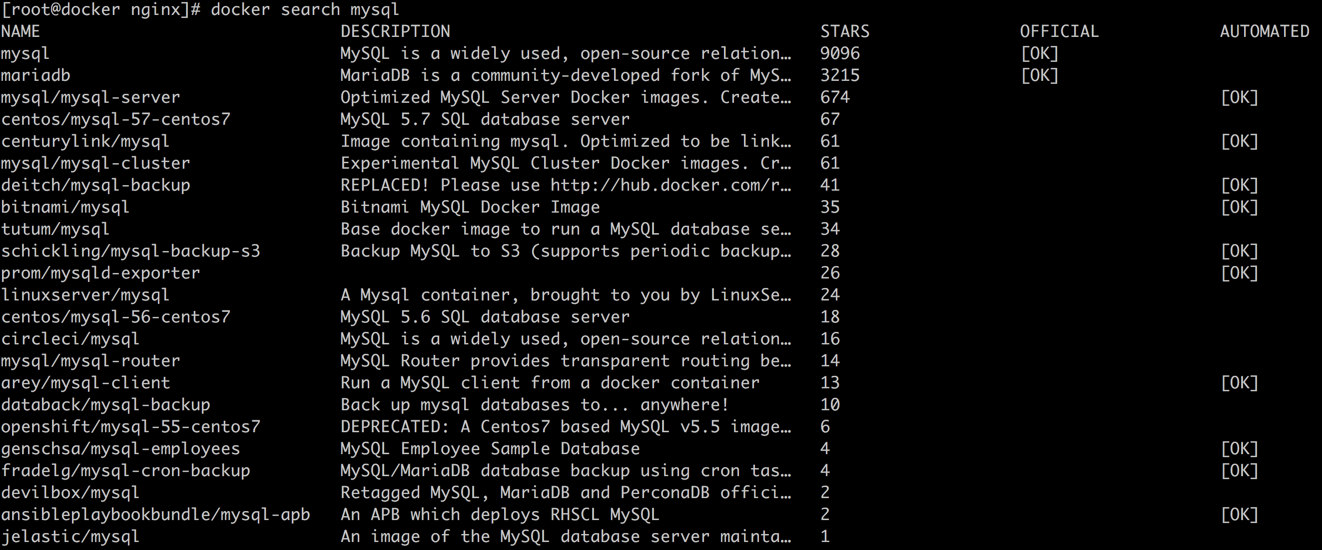Click the mysql/mysql-server image name

click(x=90, y=97)
